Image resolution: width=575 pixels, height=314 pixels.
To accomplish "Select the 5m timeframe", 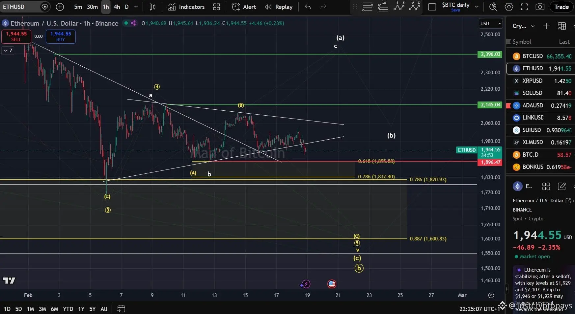I will [78, 7].
